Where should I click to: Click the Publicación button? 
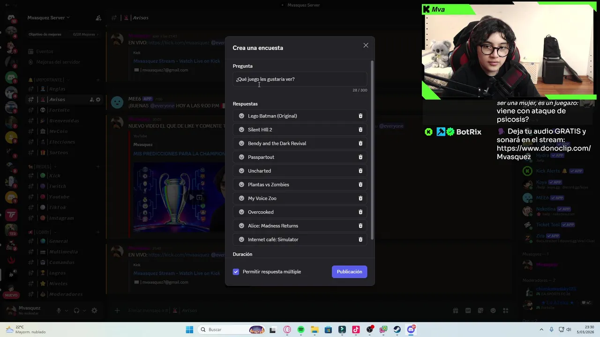(x=349, y=272)
